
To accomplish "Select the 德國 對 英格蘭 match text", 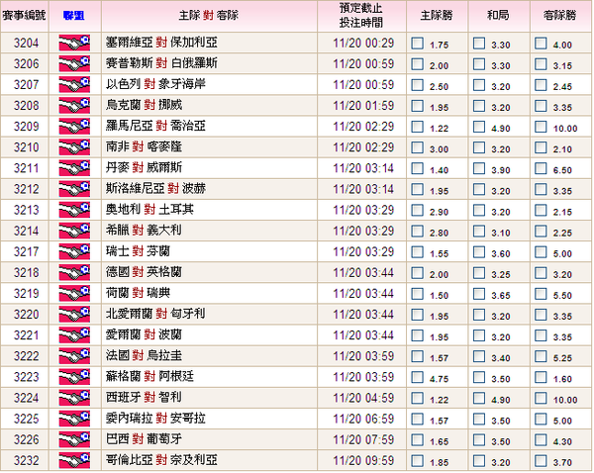I will pos(144,272).
